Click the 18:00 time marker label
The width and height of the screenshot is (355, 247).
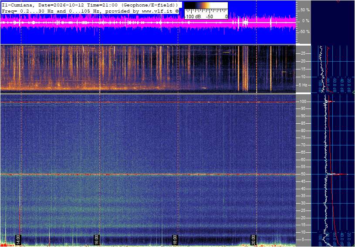point(175,240)
